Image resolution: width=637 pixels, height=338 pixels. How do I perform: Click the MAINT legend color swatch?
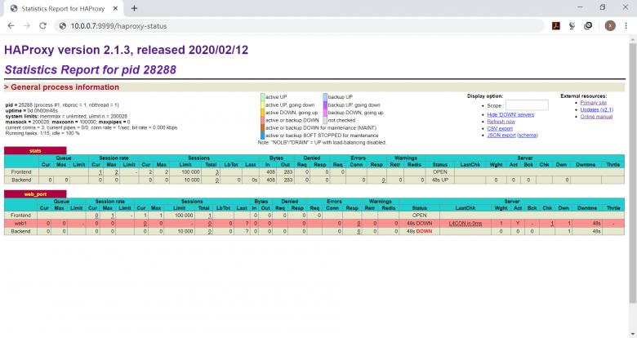pos(262,128)
